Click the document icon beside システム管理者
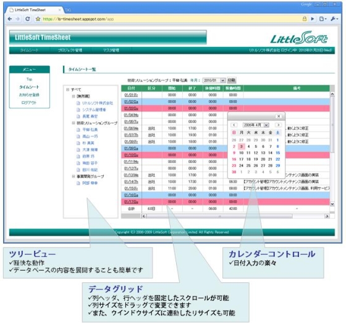This screenshot has width=346, height=323. pos(78,110)
